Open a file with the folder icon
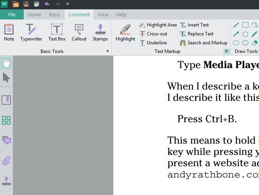This screenshot has width=259, height=195. pos(16,4)
